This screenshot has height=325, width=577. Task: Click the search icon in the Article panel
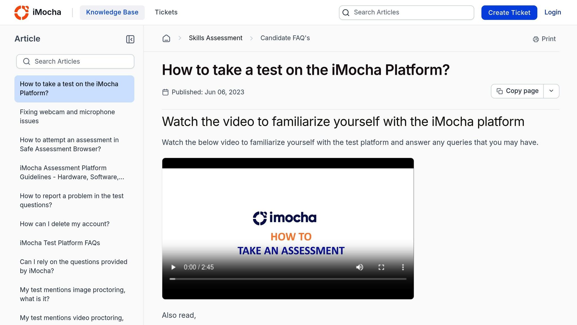pyautogui.click(x=27, y=61)
